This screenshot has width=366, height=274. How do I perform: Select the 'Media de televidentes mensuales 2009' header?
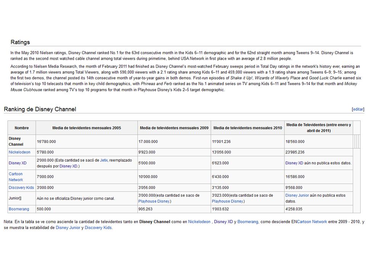(x=174, y=128)
